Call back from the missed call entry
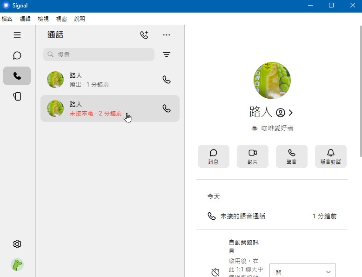The width and height of the screenshot is (362, 277). pos(167,108)
